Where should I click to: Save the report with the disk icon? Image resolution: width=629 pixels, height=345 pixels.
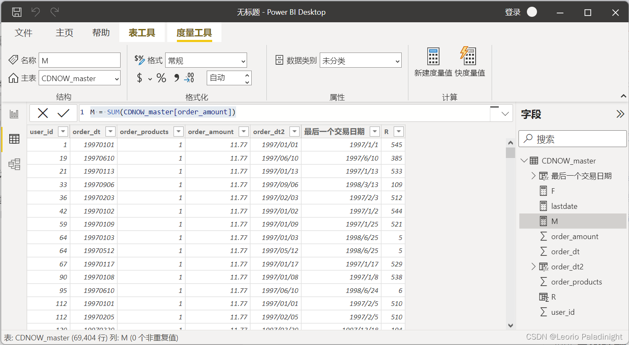[17, 12]
